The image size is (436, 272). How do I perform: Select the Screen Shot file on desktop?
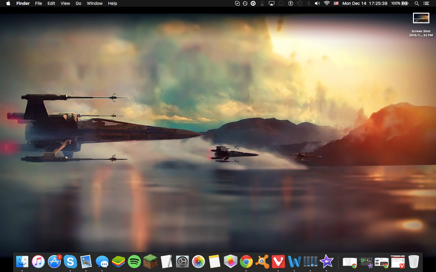[x=421, y=18]
